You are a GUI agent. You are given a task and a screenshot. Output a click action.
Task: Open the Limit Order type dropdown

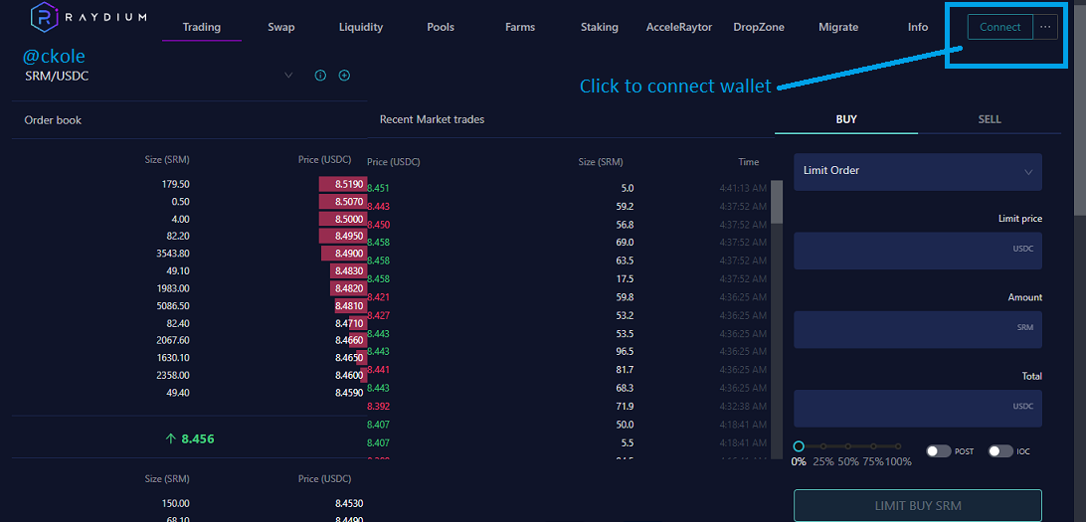tap(918, 172)
